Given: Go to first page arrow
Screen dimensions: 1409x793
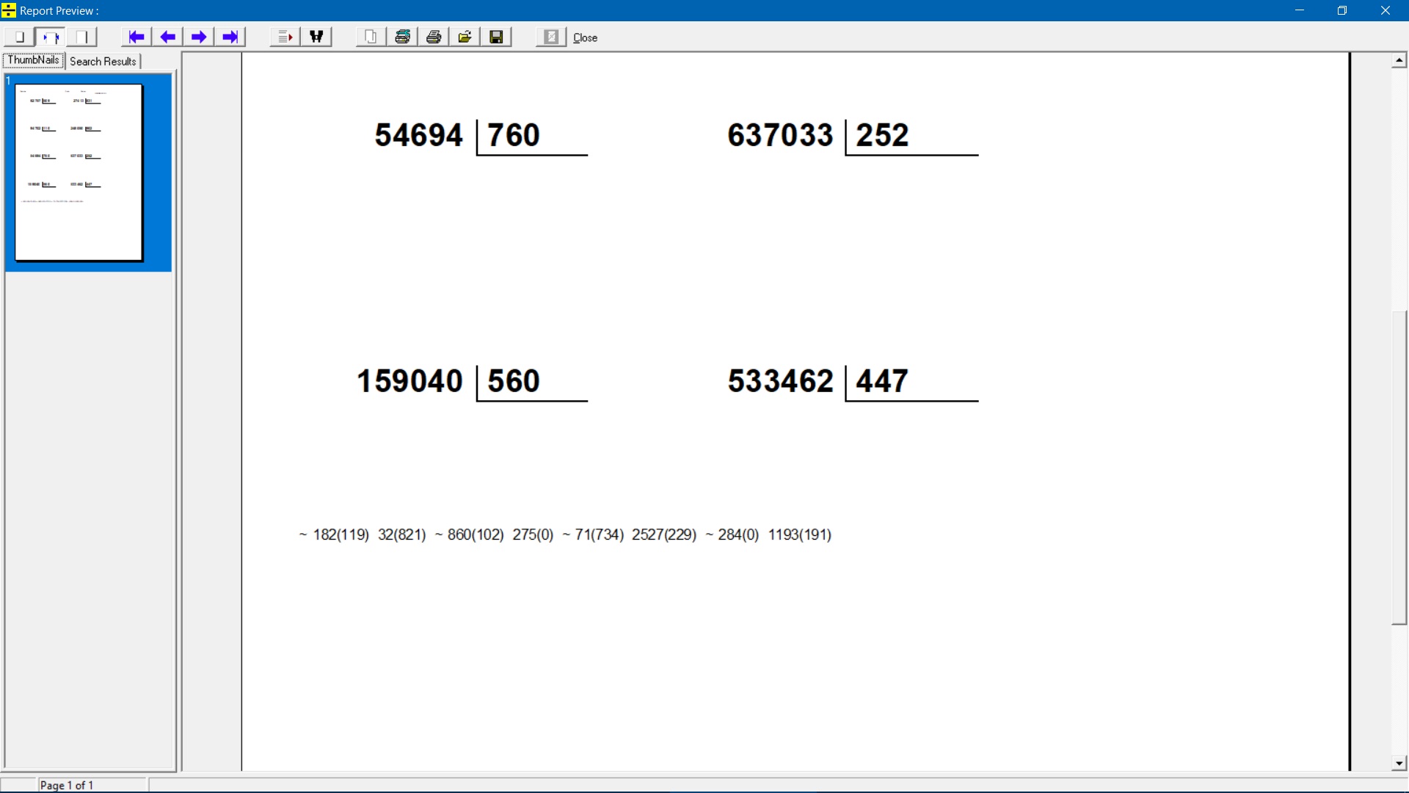Looking at the screenshot, I should (x=136, y=37).
